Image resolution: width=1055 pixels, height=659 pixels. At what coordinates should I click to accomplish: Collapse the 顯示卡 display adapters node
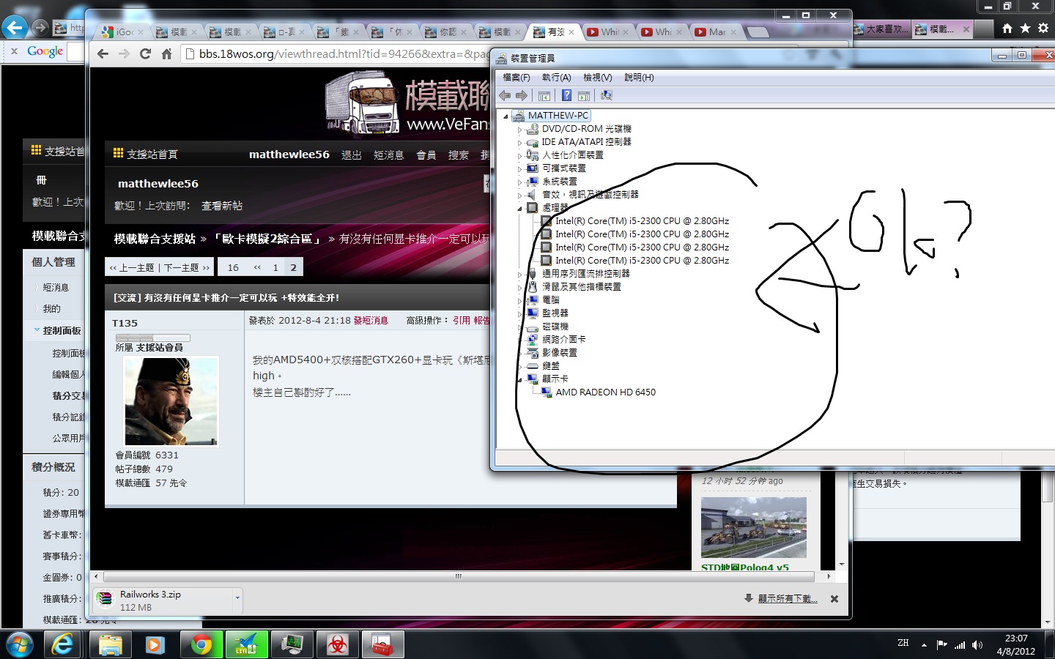pos(520,379)
